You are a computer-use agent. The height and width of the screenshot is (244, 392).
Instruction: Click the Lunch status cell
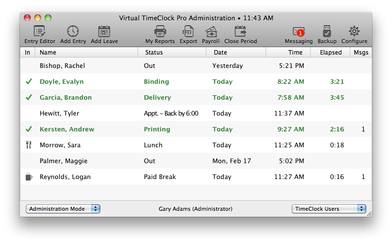[x=153, y=145]
